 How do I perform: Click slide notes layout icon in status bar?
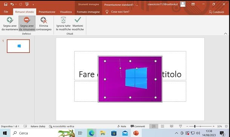coord(25,126)
